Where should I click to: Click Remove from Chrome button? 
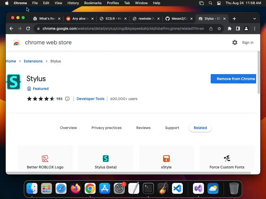233,79
